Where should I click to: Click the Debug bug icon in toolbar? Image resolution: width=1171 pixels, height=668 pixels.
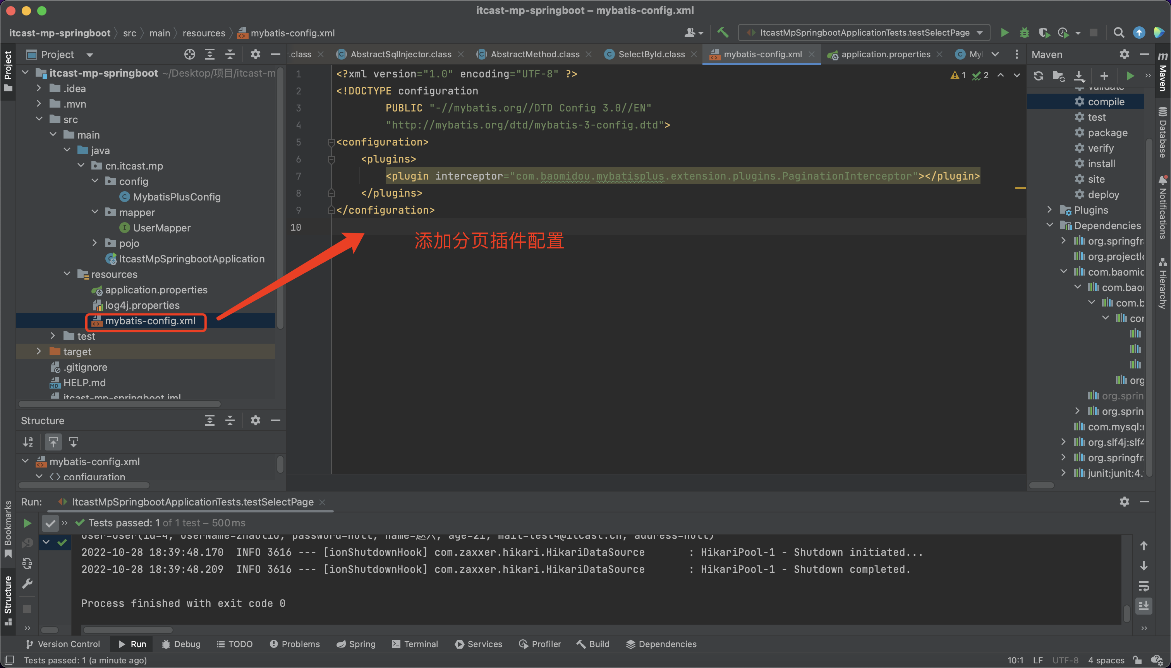tap(1024, 33)
